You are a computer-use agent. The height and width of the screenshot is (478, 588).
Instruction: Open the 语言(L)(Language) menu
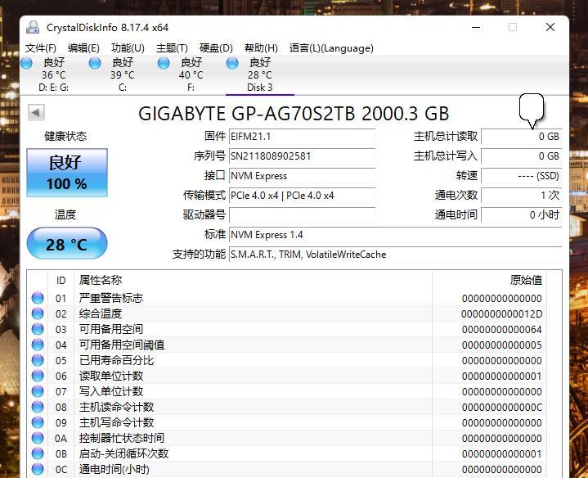pyautogui.click(x=331, y=48)
